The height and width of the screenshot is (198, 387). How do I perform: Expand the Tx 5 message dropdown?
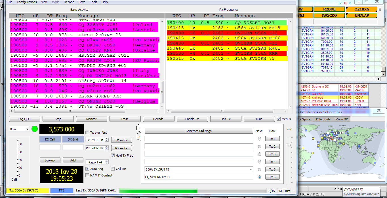pyautogui.click(x=251, y=169)
